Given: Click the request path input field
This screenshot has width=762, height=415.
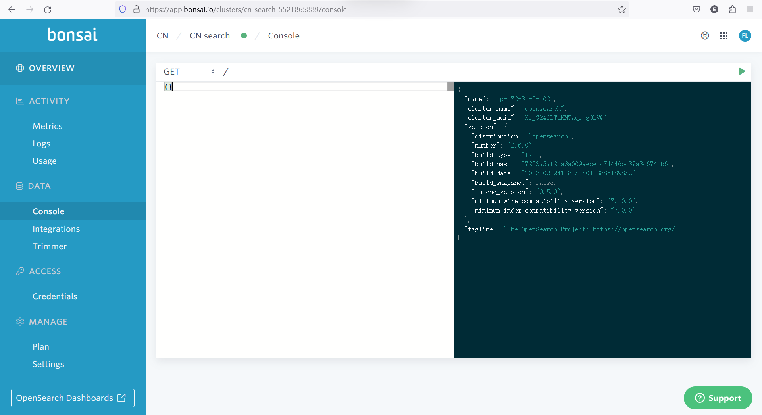Looking at the screenshot, I should pyautogui.click(x=476, y=72).
